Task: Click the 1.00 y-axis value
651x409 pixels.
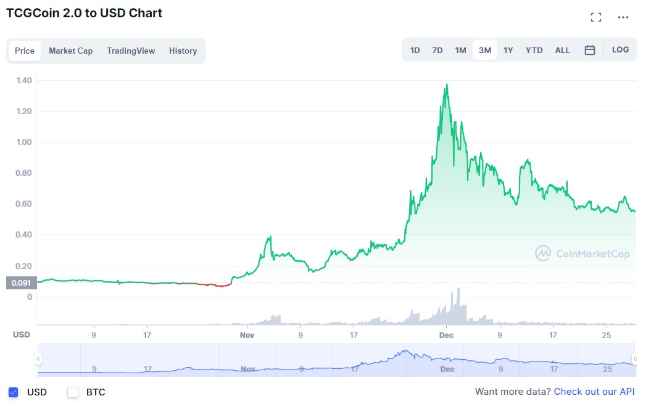Action: [x=24, y=142]
